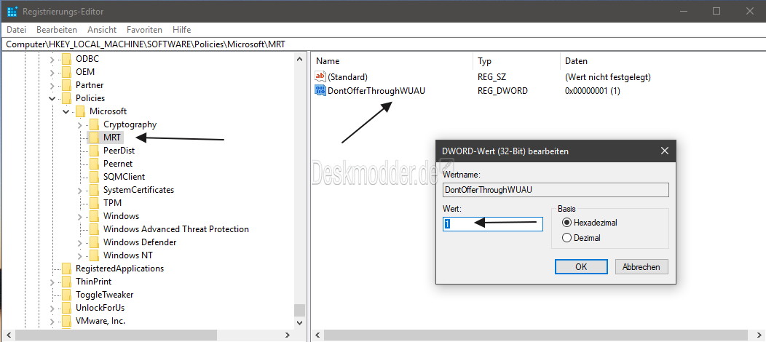Click the tree pane scroll down arrow
The width and height of the screenshot is (766, 342).
[x=299, y=322]
